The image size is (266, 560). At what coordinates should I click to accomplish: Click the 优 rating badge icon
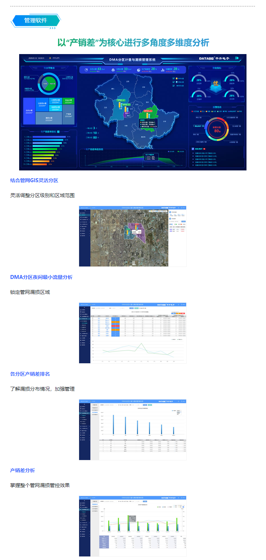point(216,83)
